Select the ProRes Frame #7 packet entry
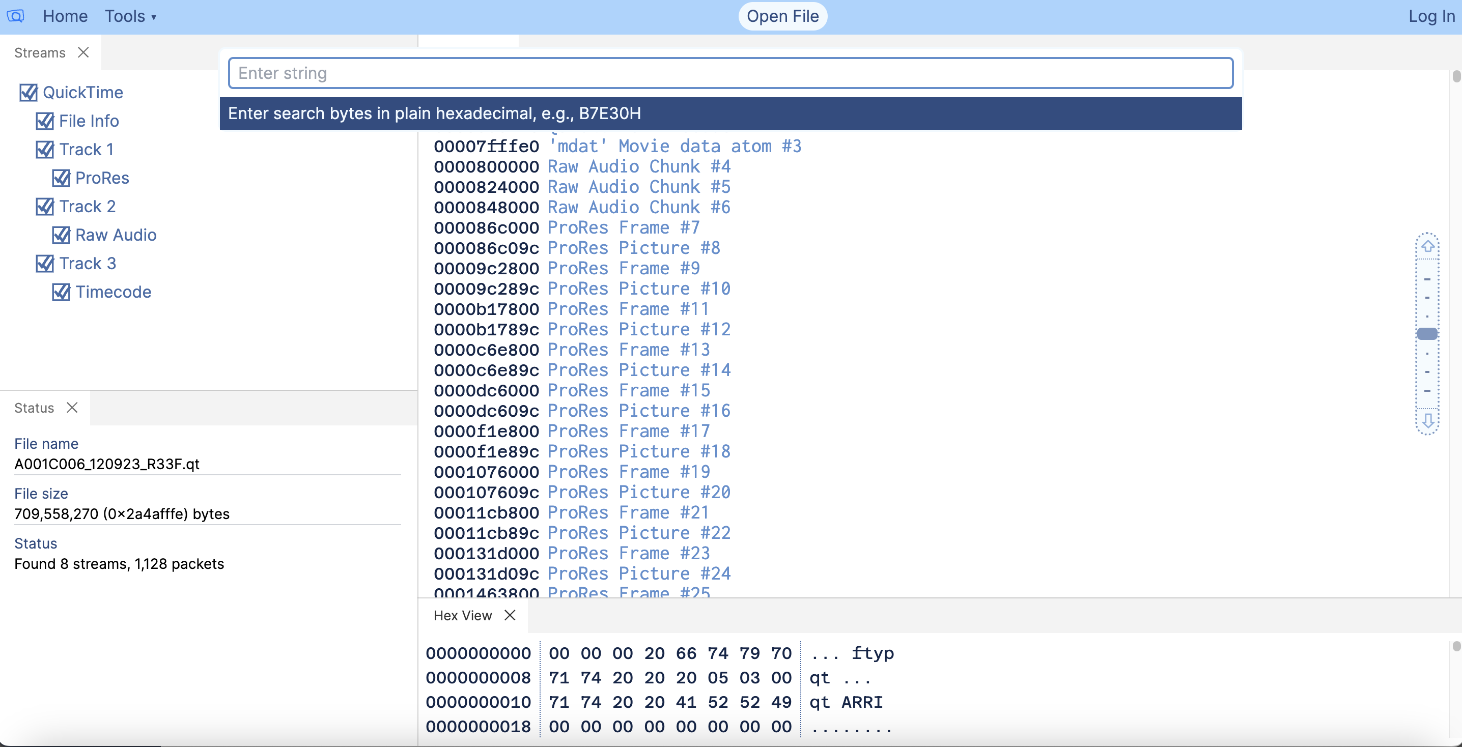Image resolution: width=1462 pixels, height=747 pixels. pos(623,227)
